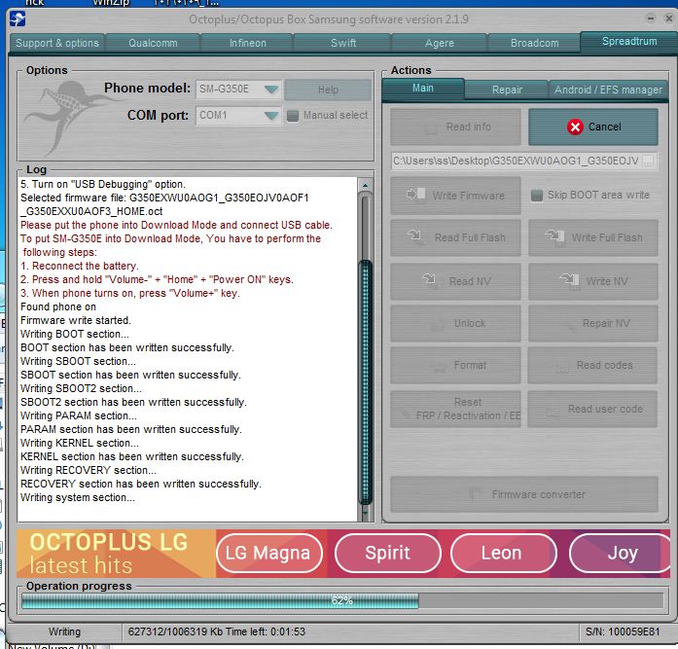Click the Read NV icon
678x649 pixels.
pyautogui.click(x=429, y=280)
